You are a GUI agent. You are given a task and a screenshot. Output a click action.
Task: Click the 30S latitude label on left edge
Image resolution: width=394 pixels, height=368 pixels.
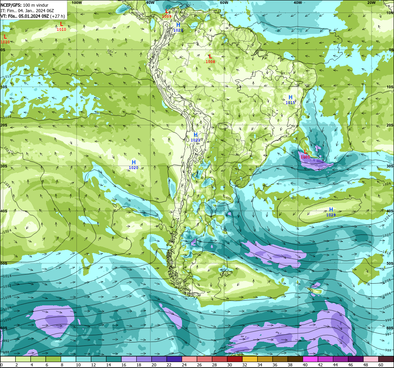coord(4,166)
